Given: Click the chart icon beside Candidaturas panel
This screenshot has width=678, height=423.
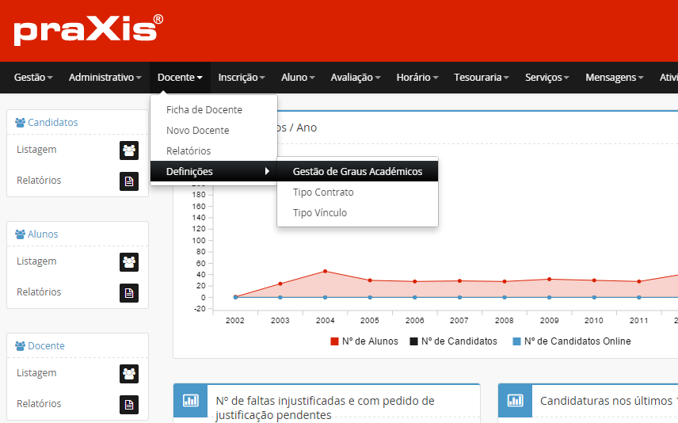Looking at the screenshot, I should (515, 401).
